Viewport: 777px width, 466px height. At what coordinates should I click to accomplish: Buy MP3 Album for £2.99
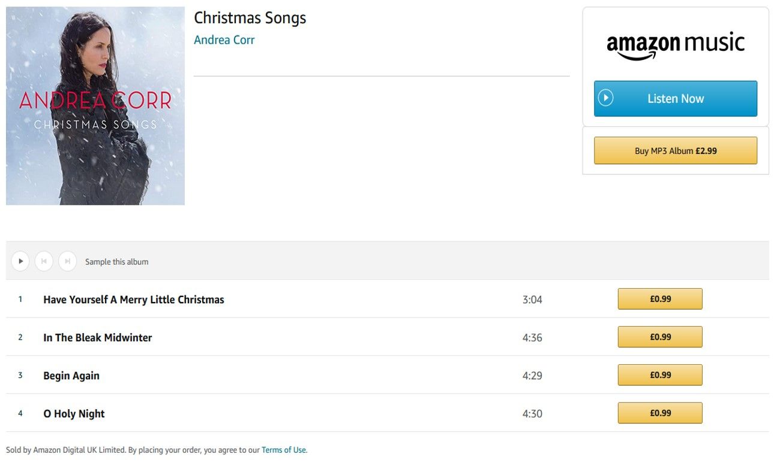point(676,151)
